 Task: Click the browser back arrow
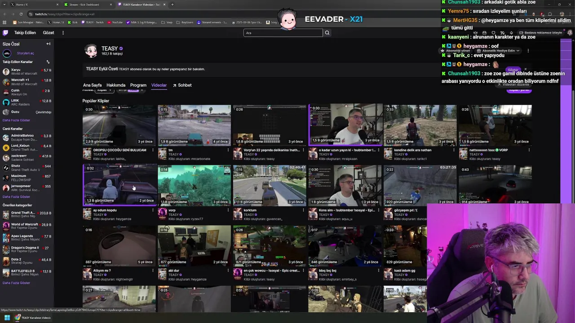coord(5,14)
